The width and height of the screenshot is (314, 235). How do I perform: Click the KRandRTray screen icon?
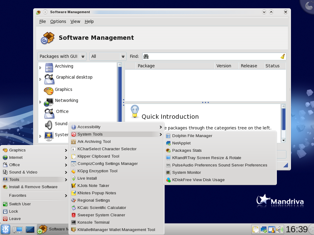coord(168,158)
